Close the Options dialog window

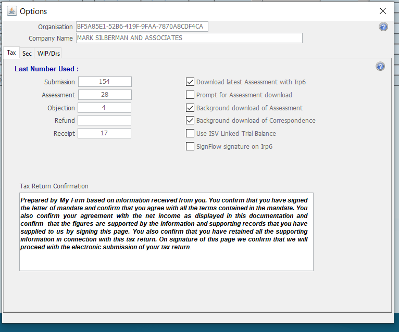point(383,11)
